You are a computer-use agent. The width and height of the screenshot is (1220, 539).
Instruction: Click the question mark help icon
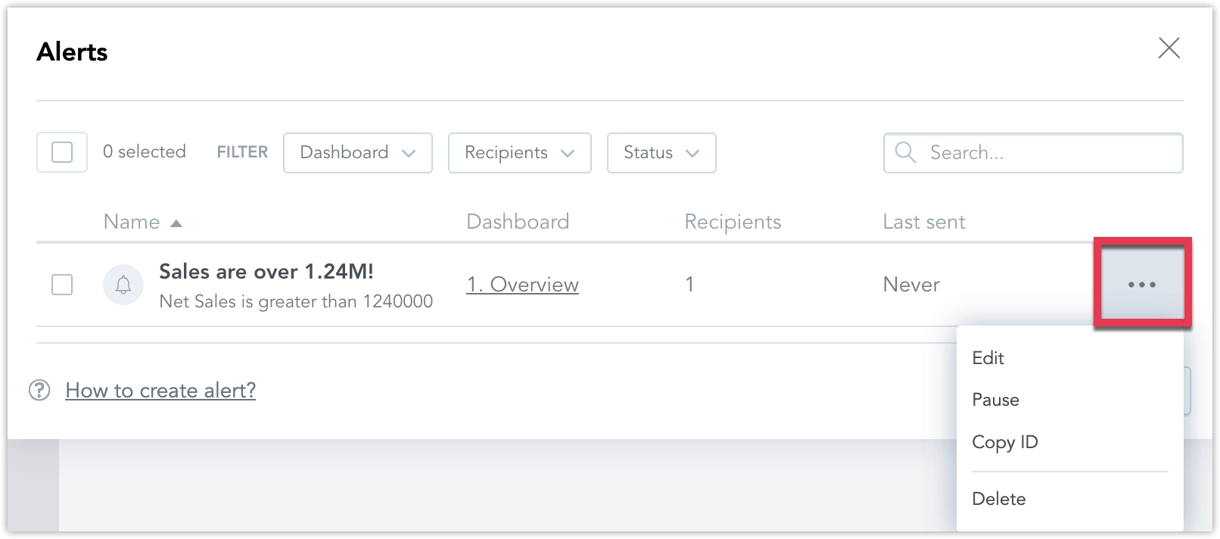click(x=39, y=391)
